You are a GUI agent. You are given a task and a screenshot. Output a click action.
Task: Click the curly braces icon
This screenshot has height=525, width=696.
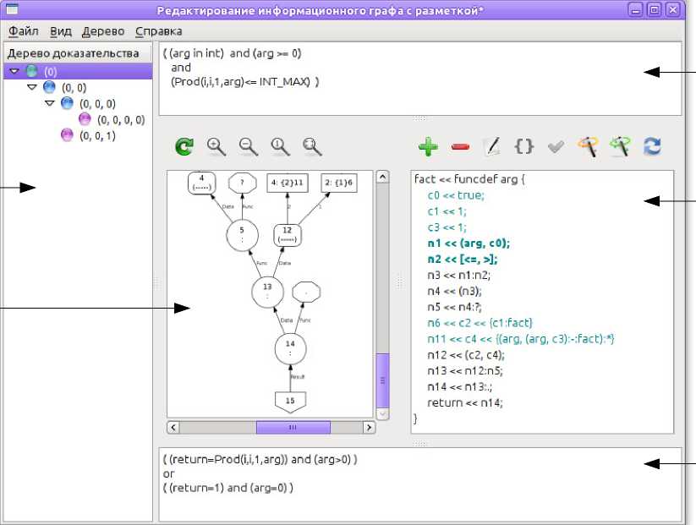[523, 147]
